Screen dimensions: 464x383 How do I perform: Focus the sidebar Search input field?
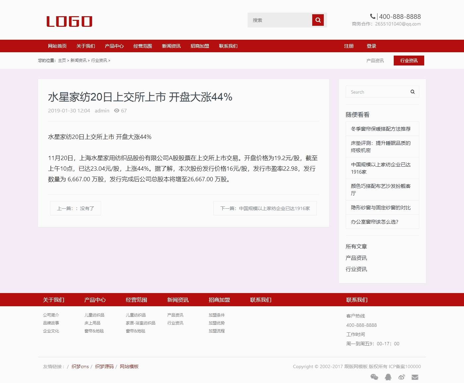(378, 92)
